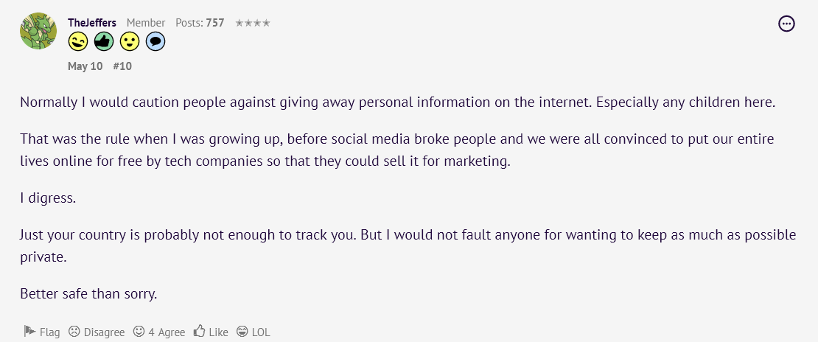Click the paragraph starting with "Normally I would caution"
This screenshot has width=818, height=342.
(x=398, y=102)
